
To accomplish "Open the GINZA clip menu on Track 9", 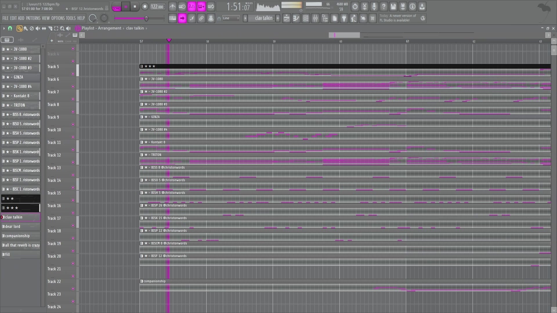I will point(142,117).
